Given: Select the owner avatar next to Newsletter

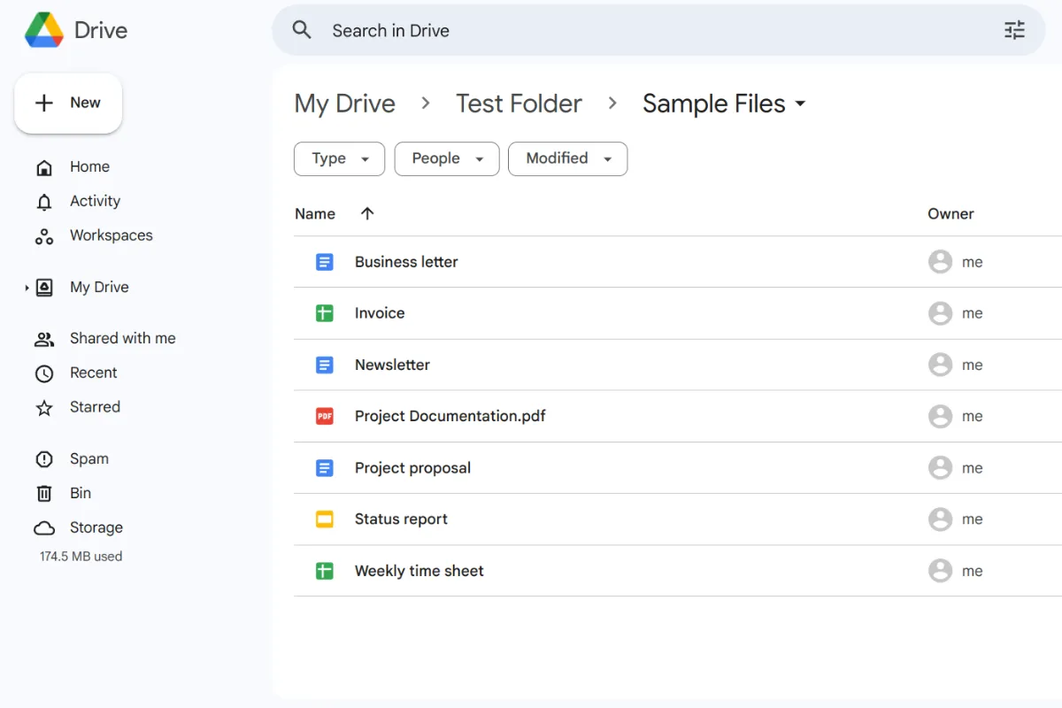Looking at the screenshot, I should [941, 365].
